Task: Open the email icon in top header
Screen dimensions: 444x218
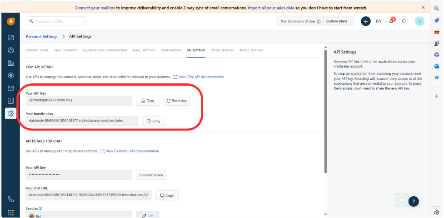Action: (x=379, y=21)
